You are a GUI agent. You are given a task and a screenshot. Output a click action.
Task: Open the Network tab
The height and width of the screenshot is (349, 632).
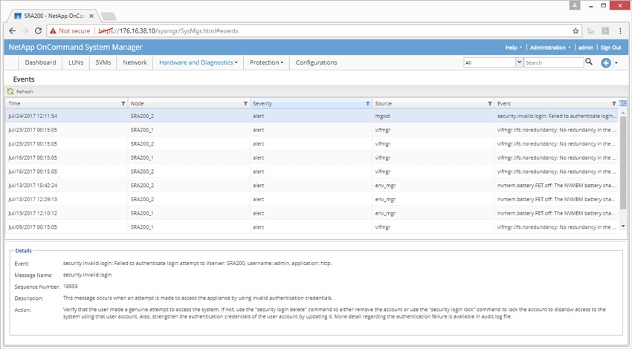click(135, 62)
